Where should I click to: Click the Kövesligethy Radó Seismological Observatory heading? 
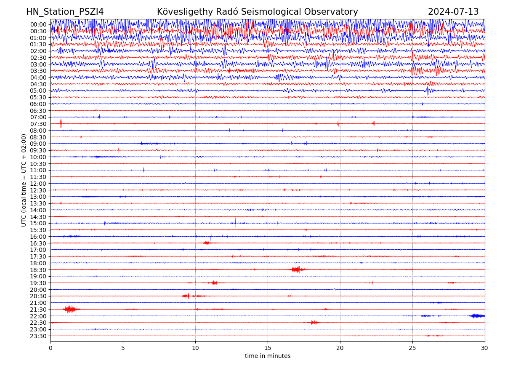pos(257,12)
